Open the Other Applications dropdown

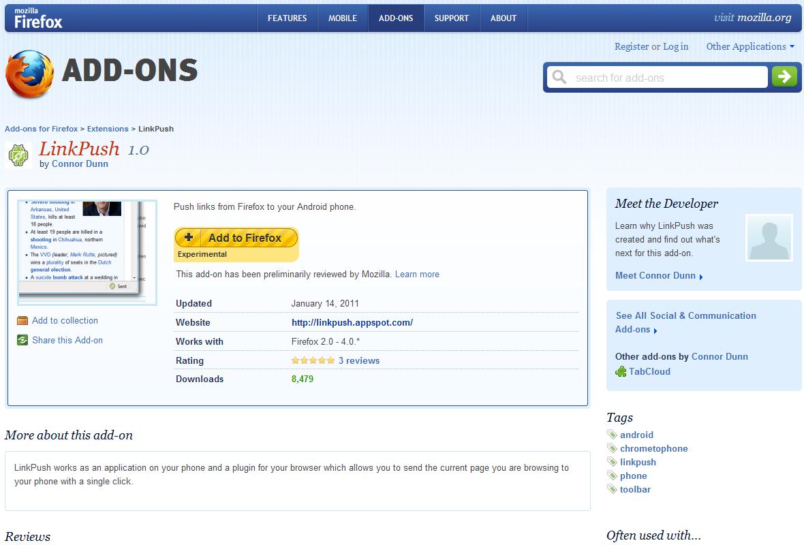751,46
